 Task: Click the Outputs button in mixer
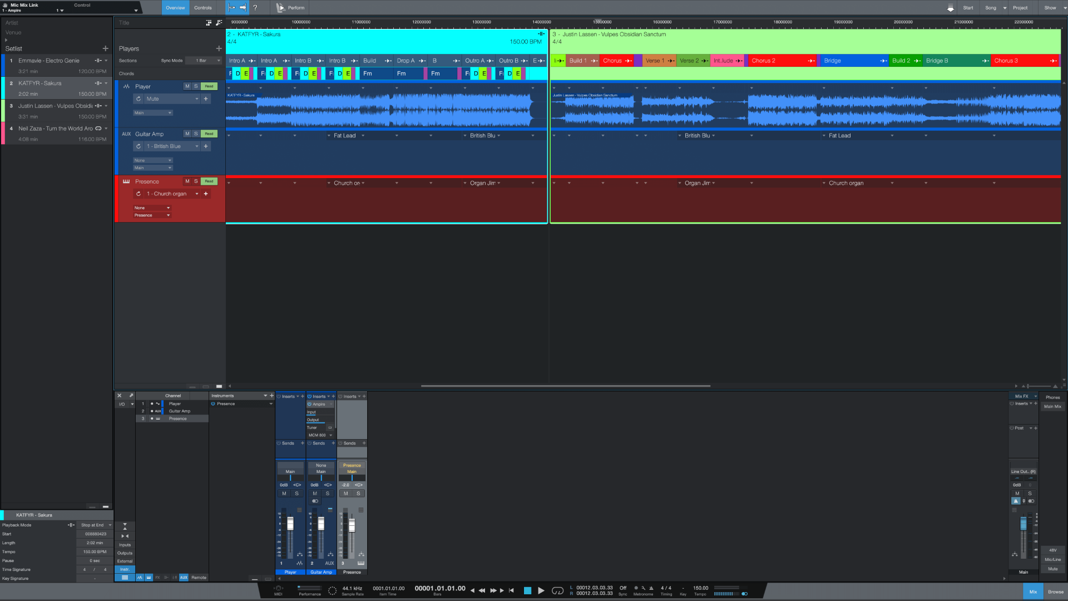click(125, 553)
